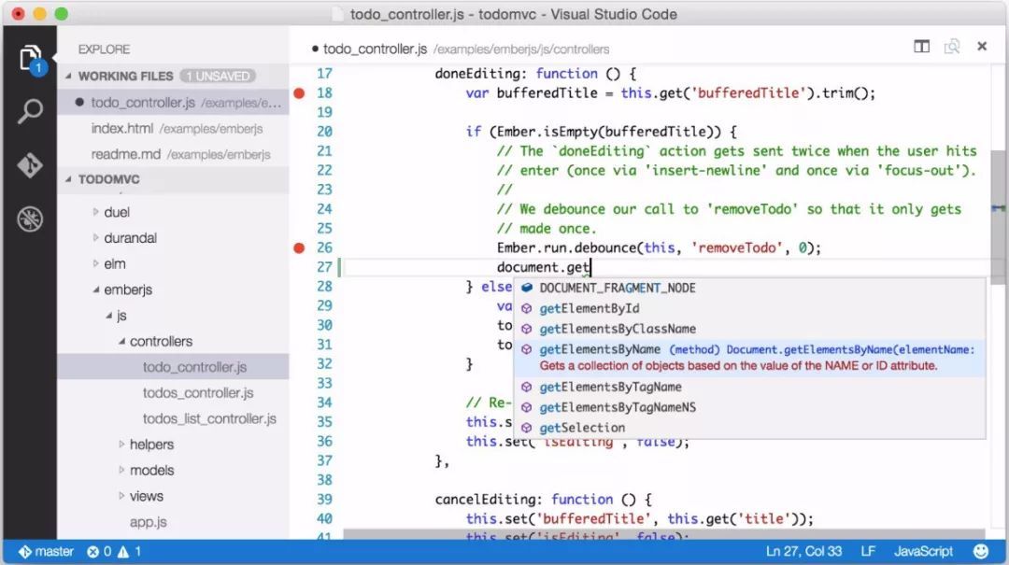Click the EXPLORE panel header
Screen dimensions: 1009x565
105,49
